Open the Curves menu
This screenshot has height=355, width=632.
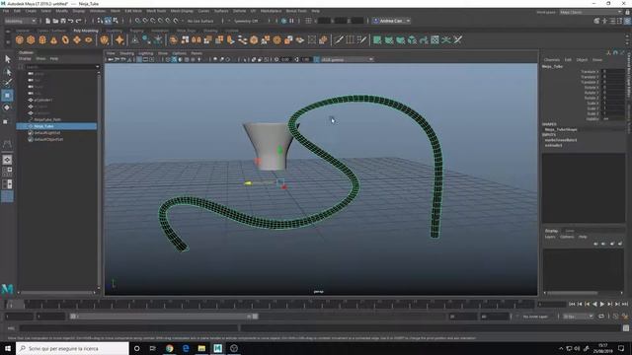[x=203, y=11]
